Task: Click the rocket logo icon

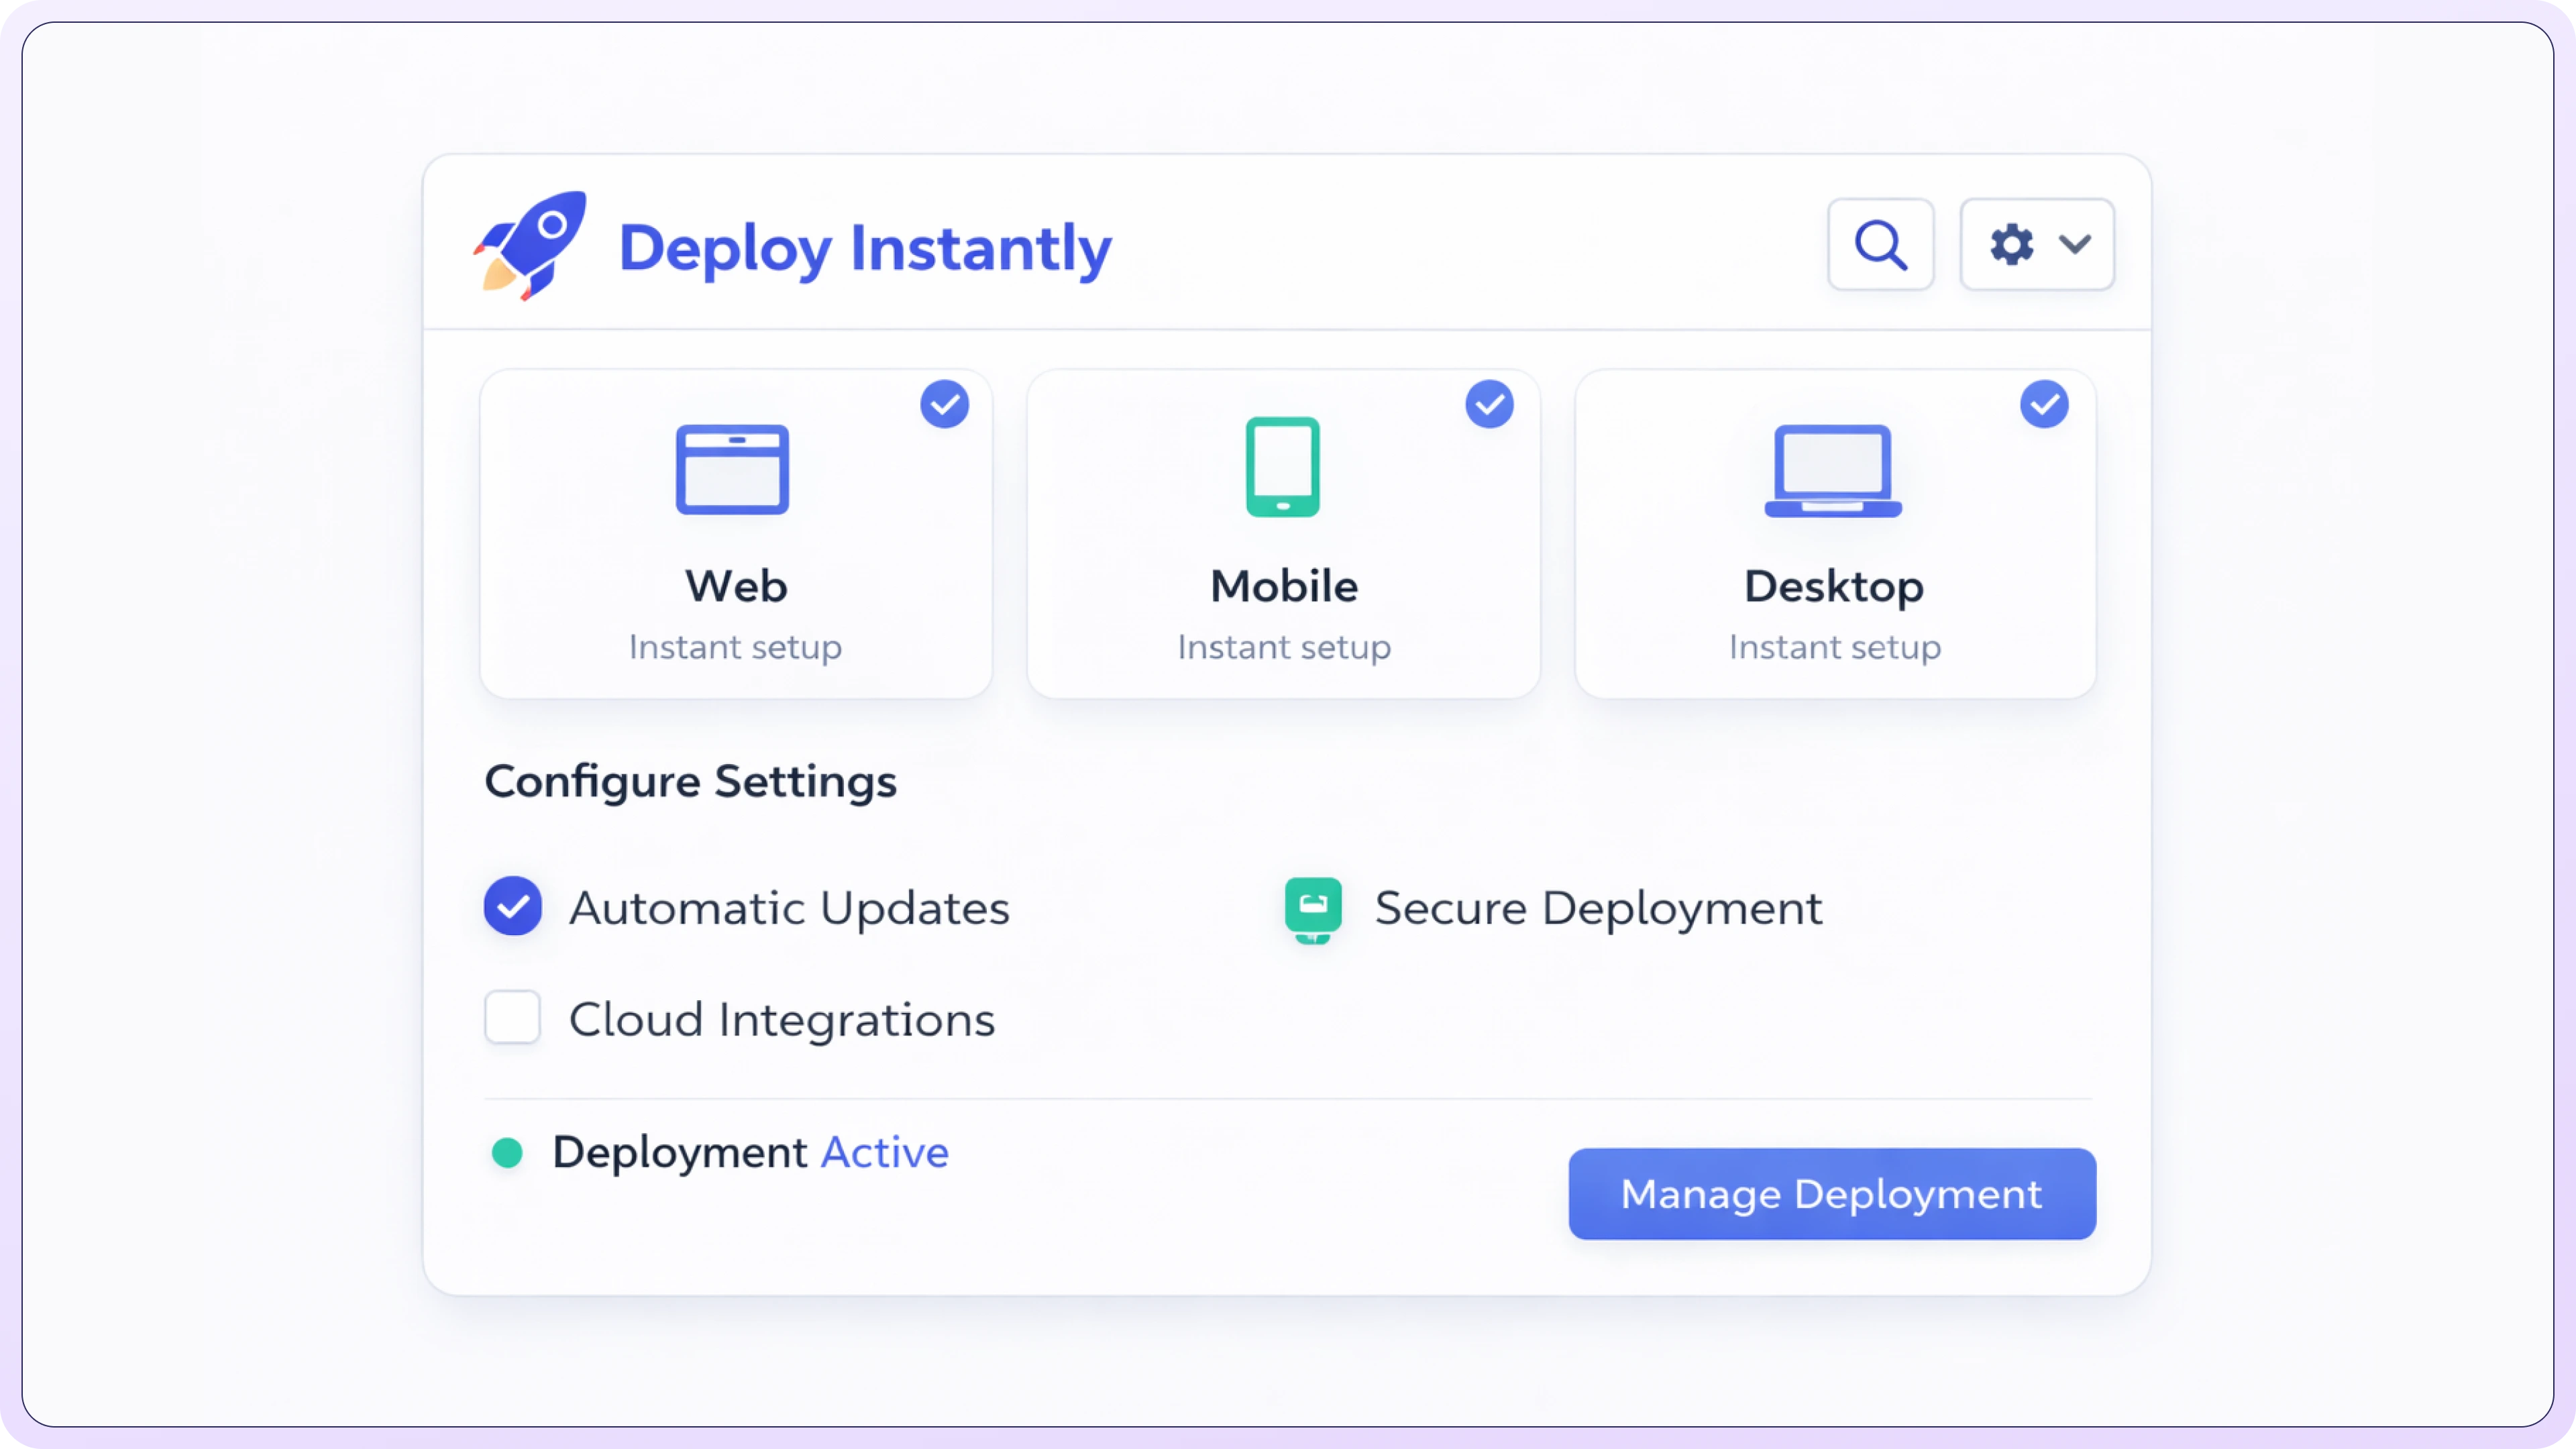Action: coord(529,246)
